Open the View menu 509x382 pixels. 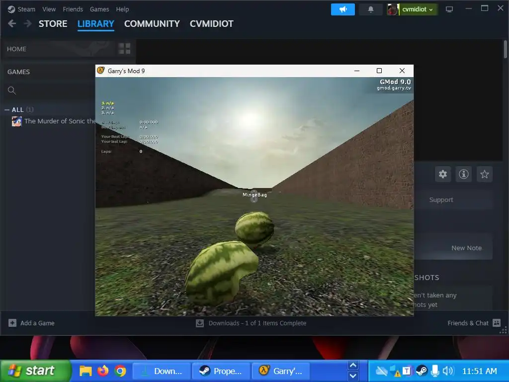49,9
